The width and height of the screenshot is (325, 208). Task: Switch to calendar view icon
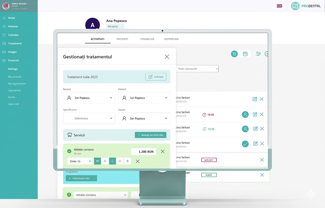245,54
